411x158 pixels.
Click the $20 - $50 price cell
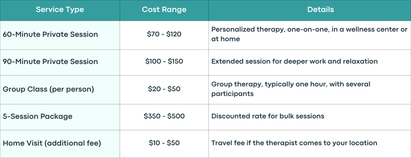tap(164, 89)
